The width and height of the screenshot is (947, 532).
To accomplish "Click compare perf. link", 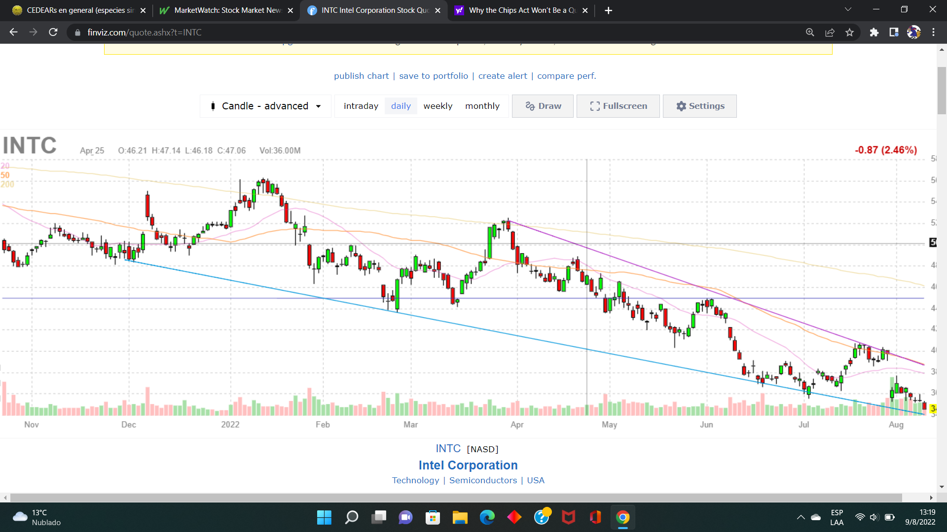I will point(566,76).
